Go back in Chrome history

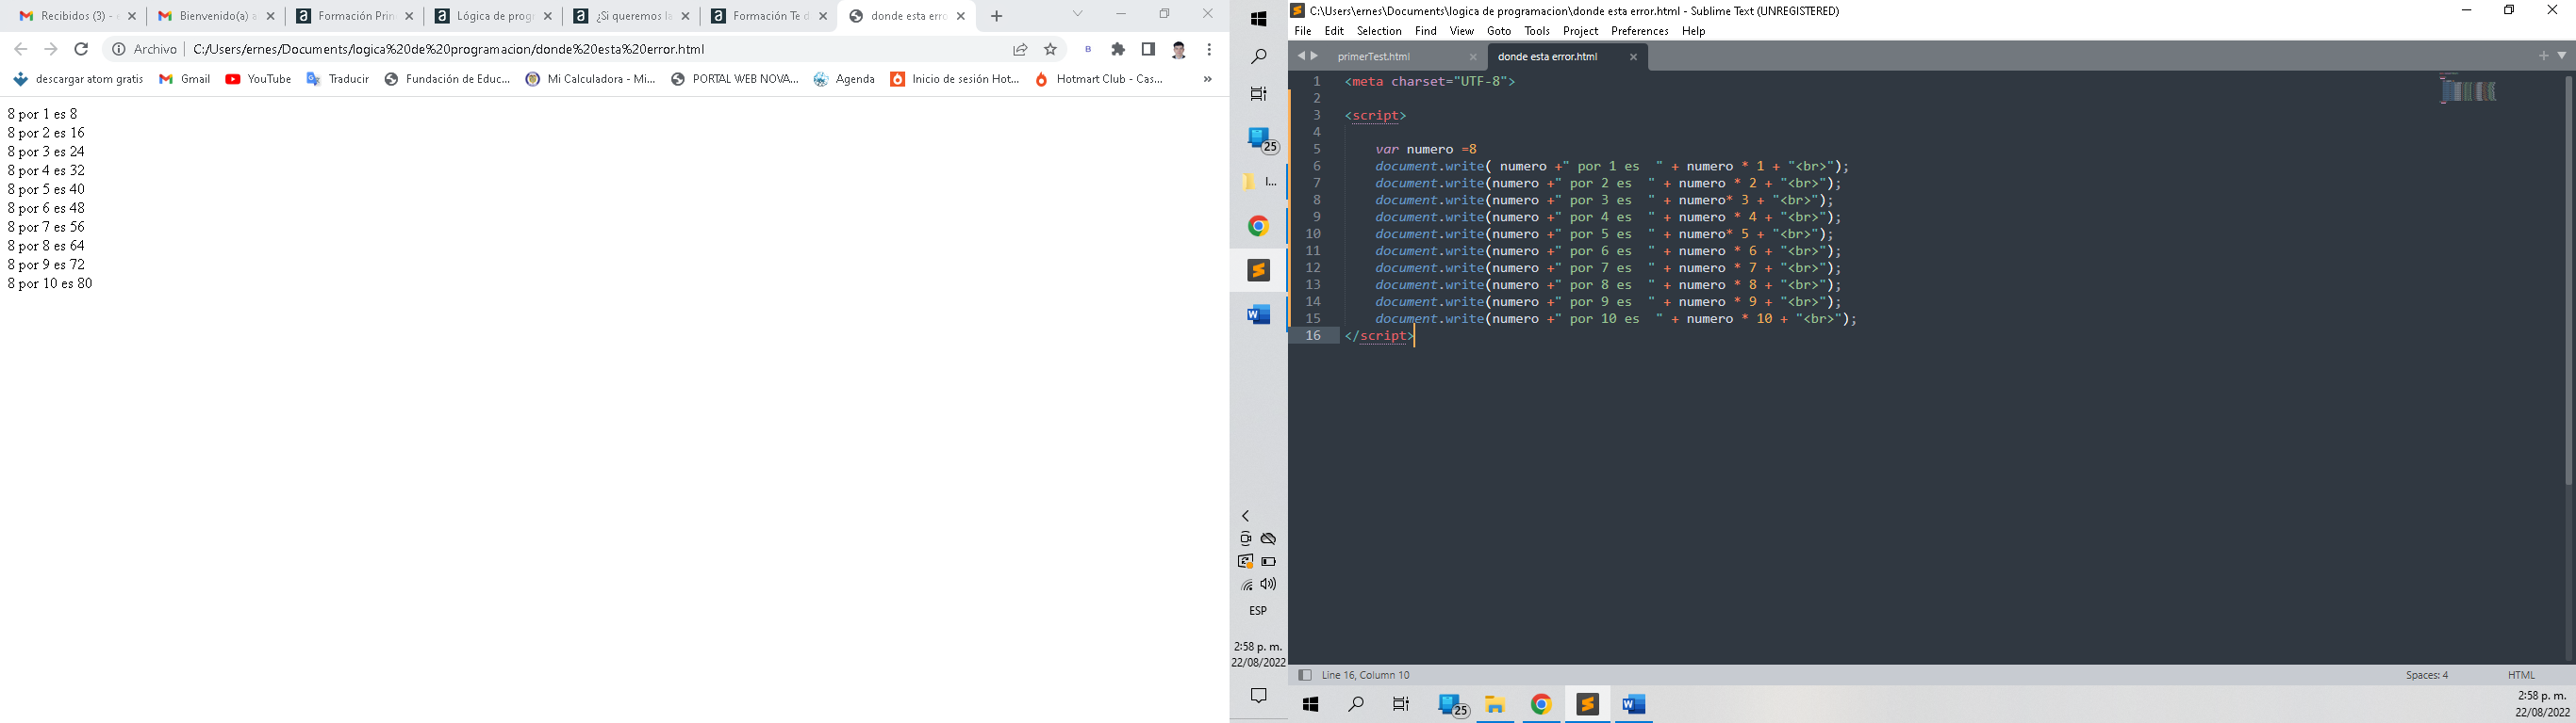click(x=20, y=49)
